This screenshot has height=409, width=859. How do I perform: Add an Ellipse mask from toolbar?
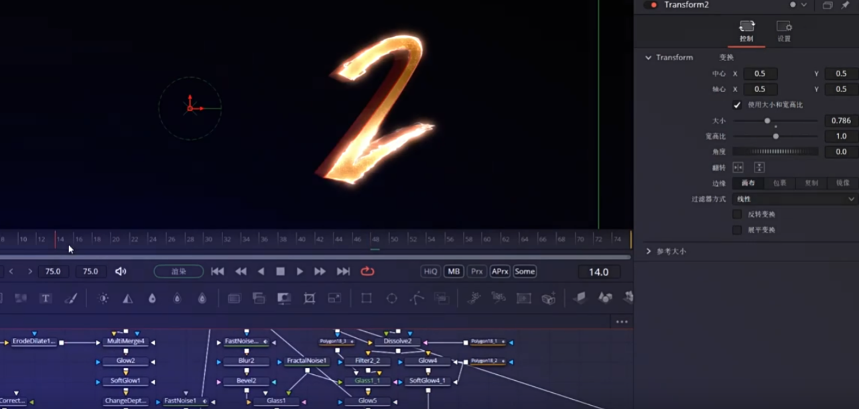point(391,298)
